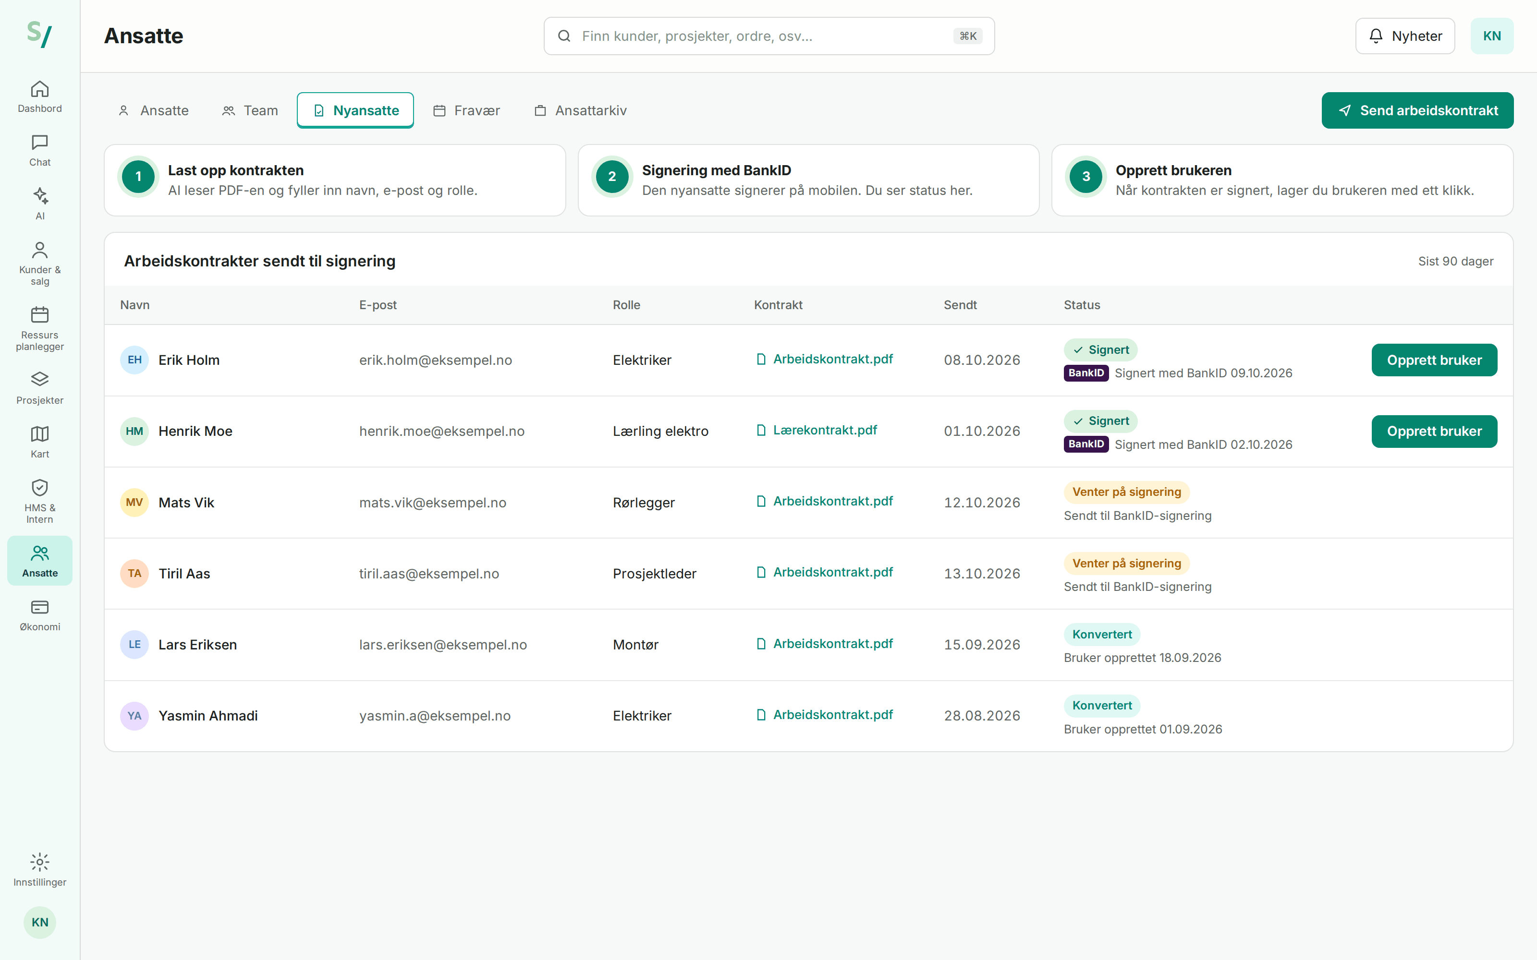This screenshot has width=1537, height=960.
Task: Click the ⌘K shortcut badge
Action: 967,36
